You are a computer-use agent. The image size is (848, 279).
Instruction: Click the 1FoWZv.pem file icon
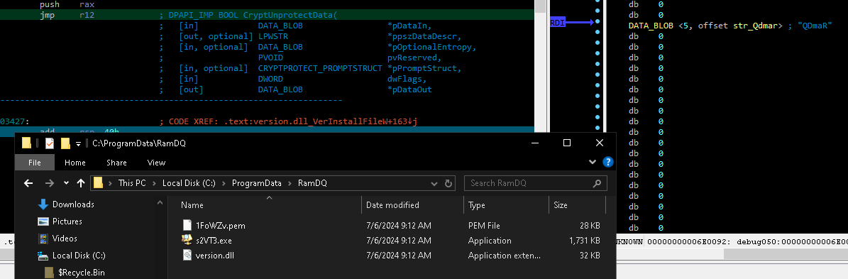point(187,226)
